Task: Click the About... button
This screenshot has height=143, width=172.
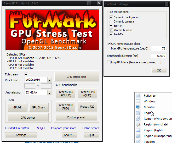Action: [69, 135]
